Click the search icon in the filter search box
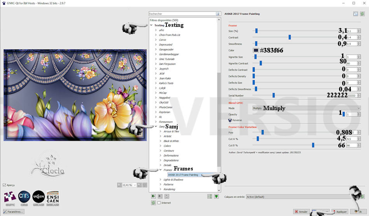Viewport: 369px width, 216px height. point(218,14)
